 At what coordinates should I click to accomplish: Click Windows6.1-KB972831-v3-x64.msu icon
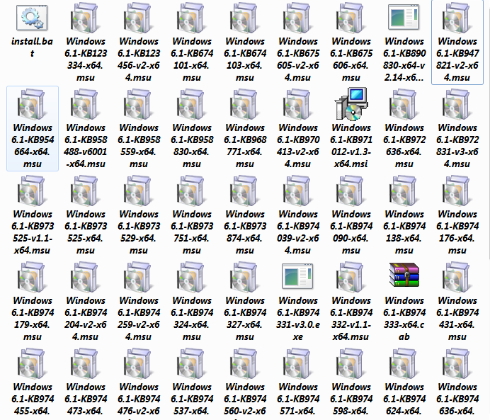click(x=457, y=104)
